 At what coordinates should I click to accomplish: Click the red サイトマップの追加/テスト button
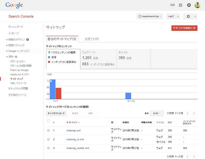pos(184,28)
